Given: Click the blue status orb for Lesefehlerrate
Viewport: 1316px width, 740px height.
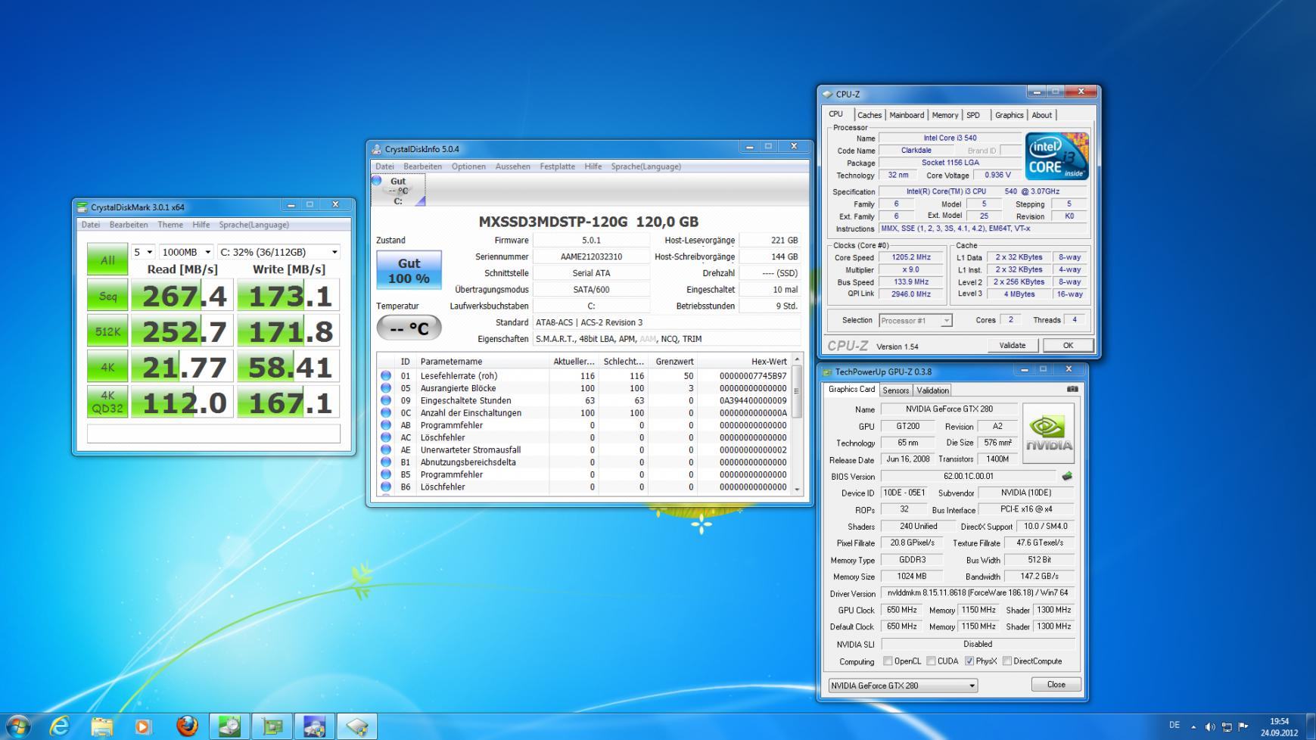Looking at the screenshot, I should click(386, 376).
